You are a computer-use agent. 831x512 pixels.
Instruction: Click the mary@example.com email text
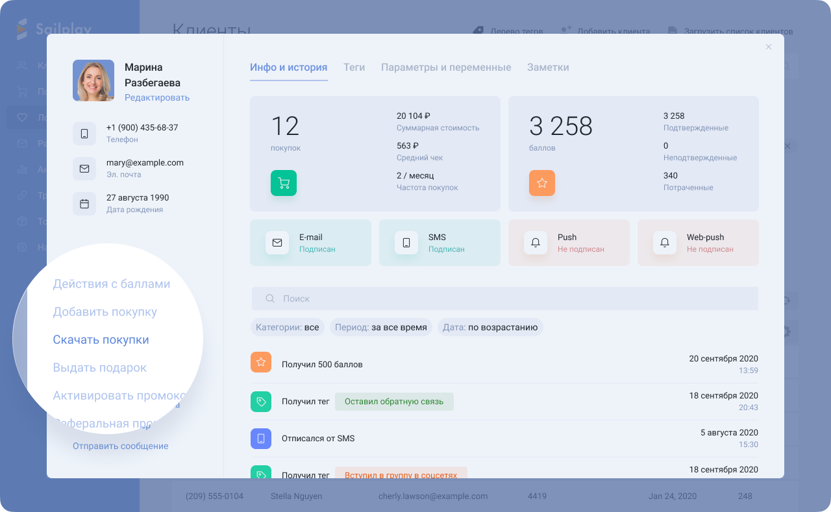click(145, 163)
